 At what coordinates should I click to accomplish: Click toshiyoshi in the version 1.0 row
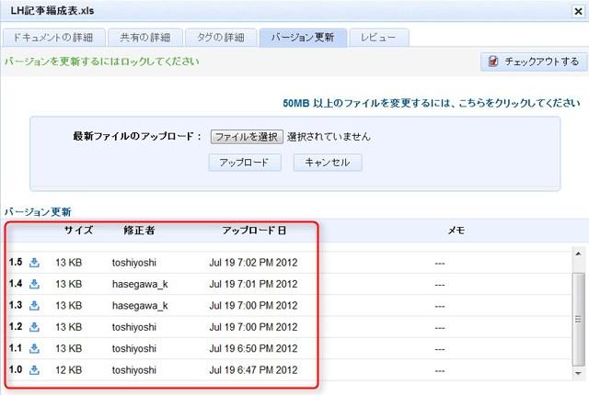[134, 370]
